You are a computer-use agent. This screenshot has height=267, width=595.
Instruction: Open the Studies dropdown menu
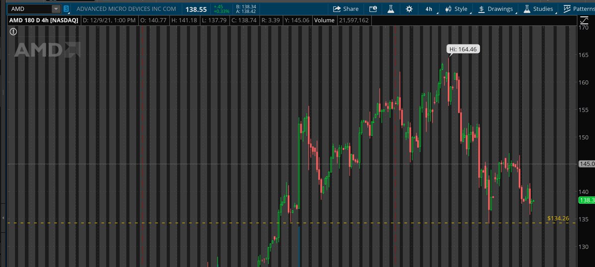(x=538, y=9)
